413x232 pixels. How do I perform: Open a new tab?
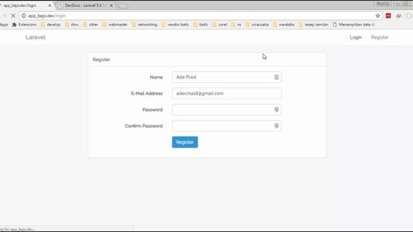tap(123, 6)
